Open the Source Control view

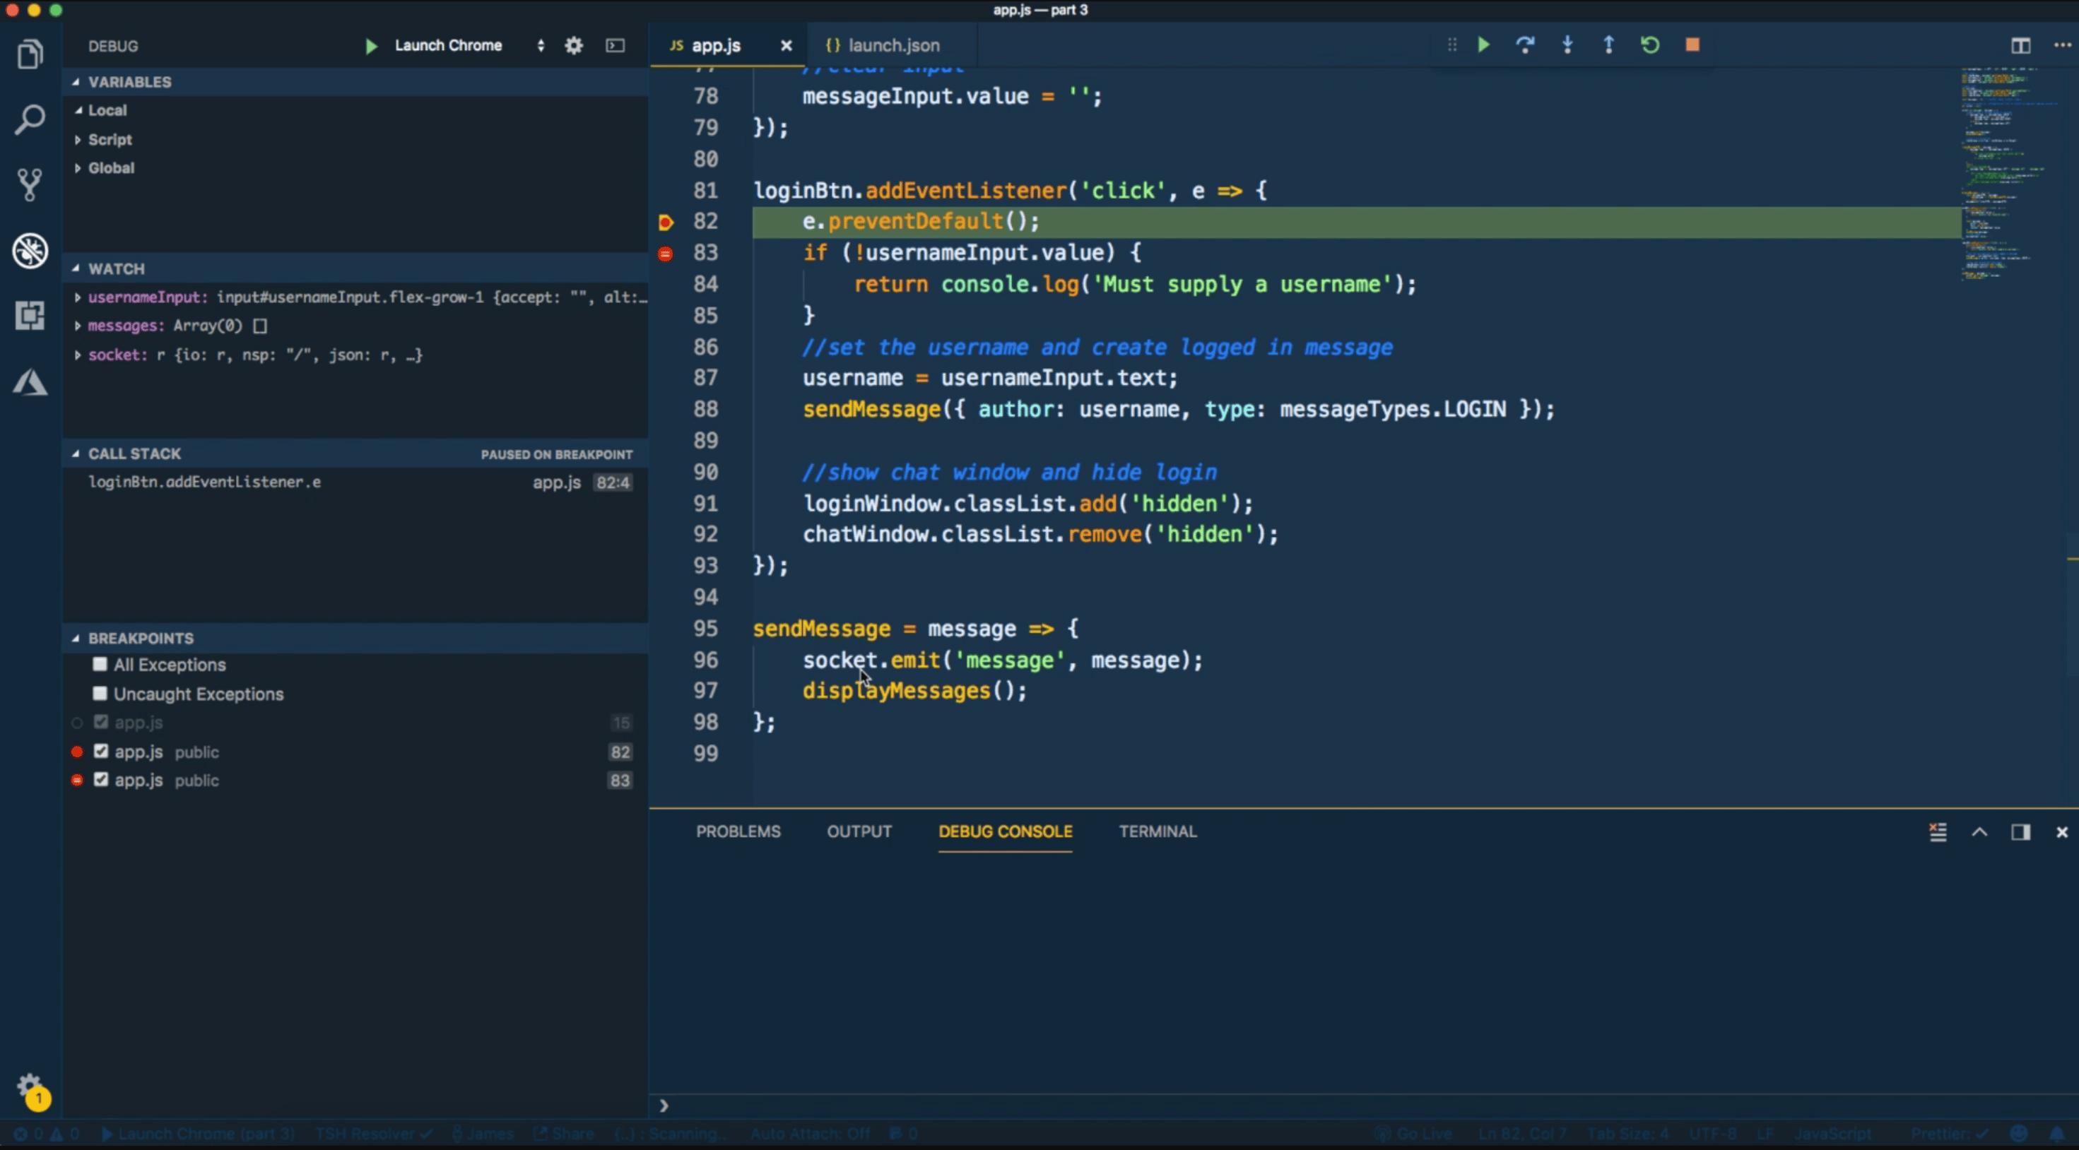coord(30,185)
